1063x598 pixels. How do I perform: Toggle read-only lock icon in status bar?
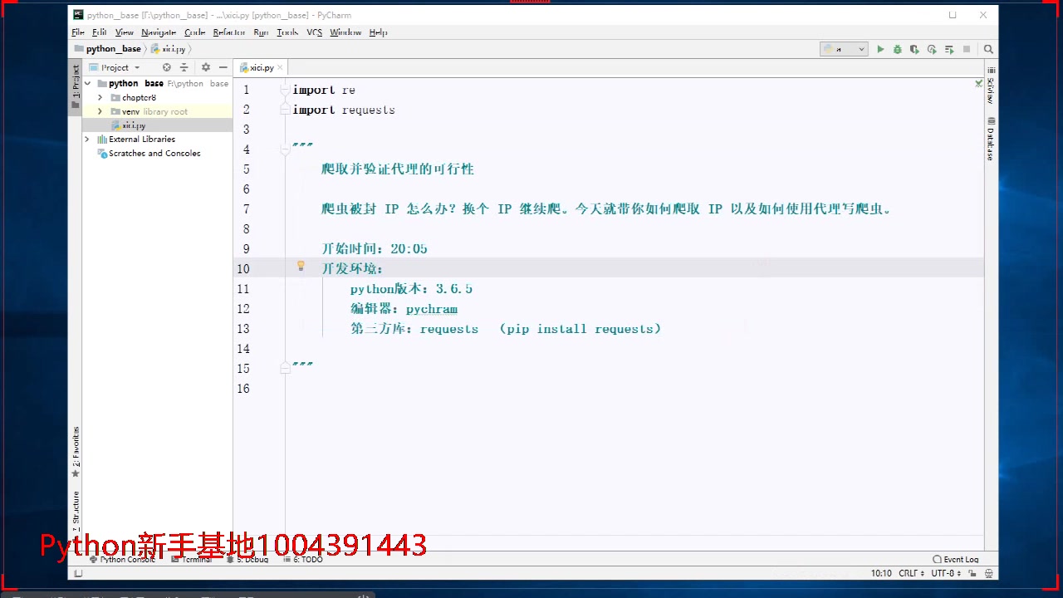[x=972, y=573]
